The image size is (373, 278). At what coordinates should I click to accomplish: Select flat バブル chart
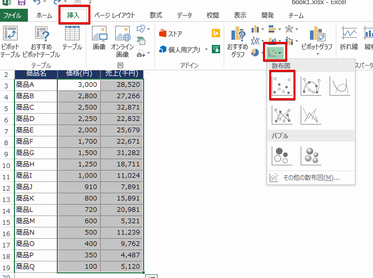[282, 156]
